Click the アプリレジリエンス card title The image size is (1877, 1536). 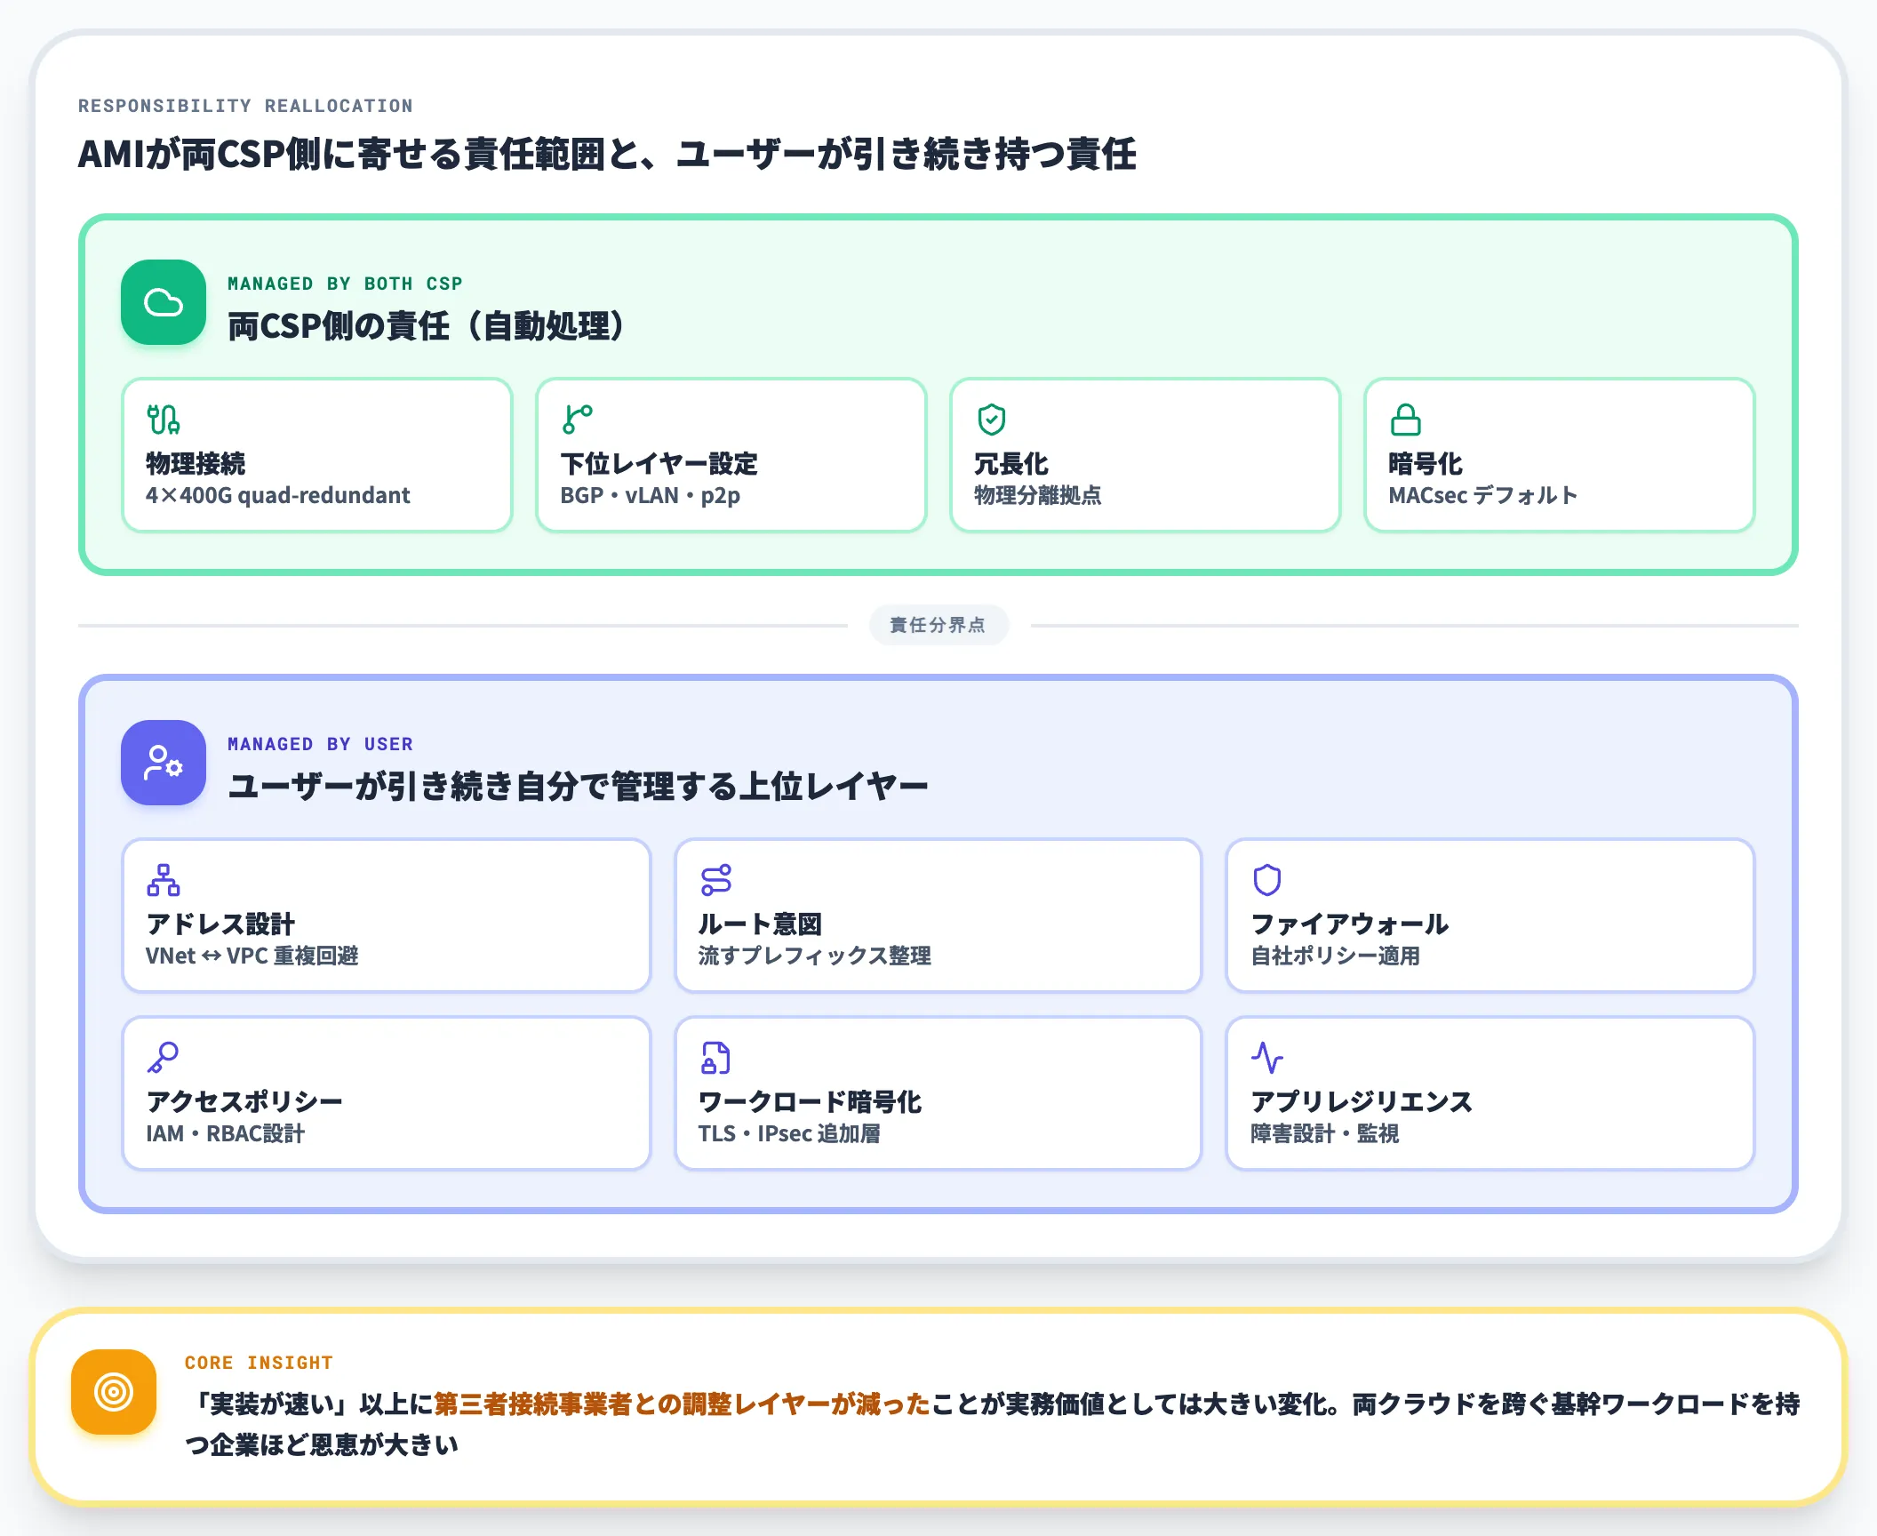1362,1101
